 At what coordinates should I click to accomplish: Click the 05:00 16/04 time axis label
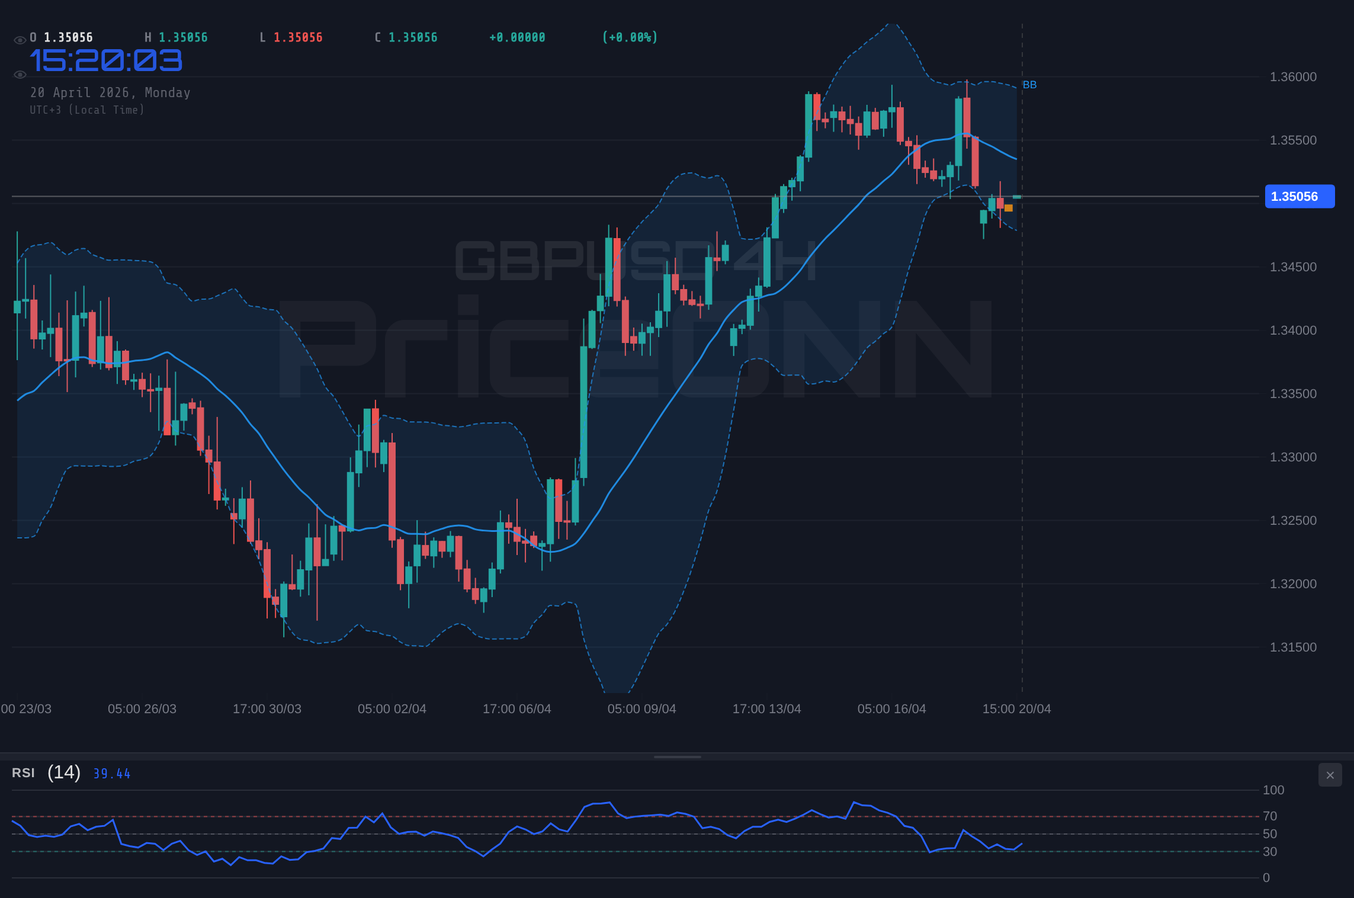[892, 709]
